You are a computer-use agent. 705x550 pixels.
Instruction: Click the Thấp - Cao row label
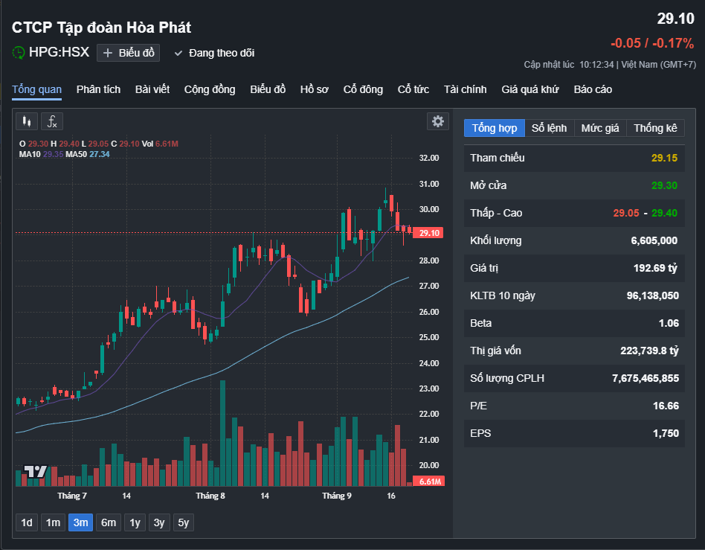click(x=496, y=213)
